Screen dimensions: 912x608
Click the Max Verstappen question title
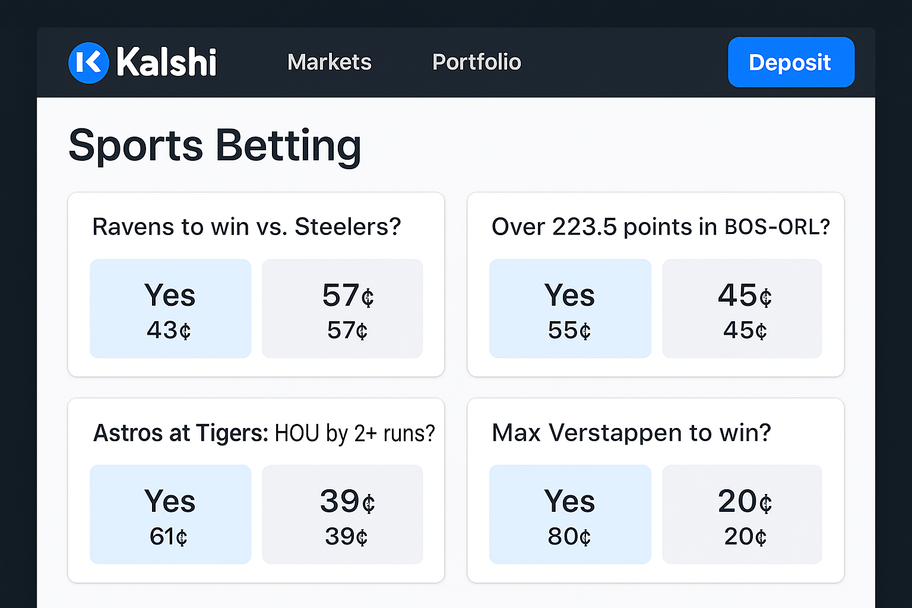[631, 433]
